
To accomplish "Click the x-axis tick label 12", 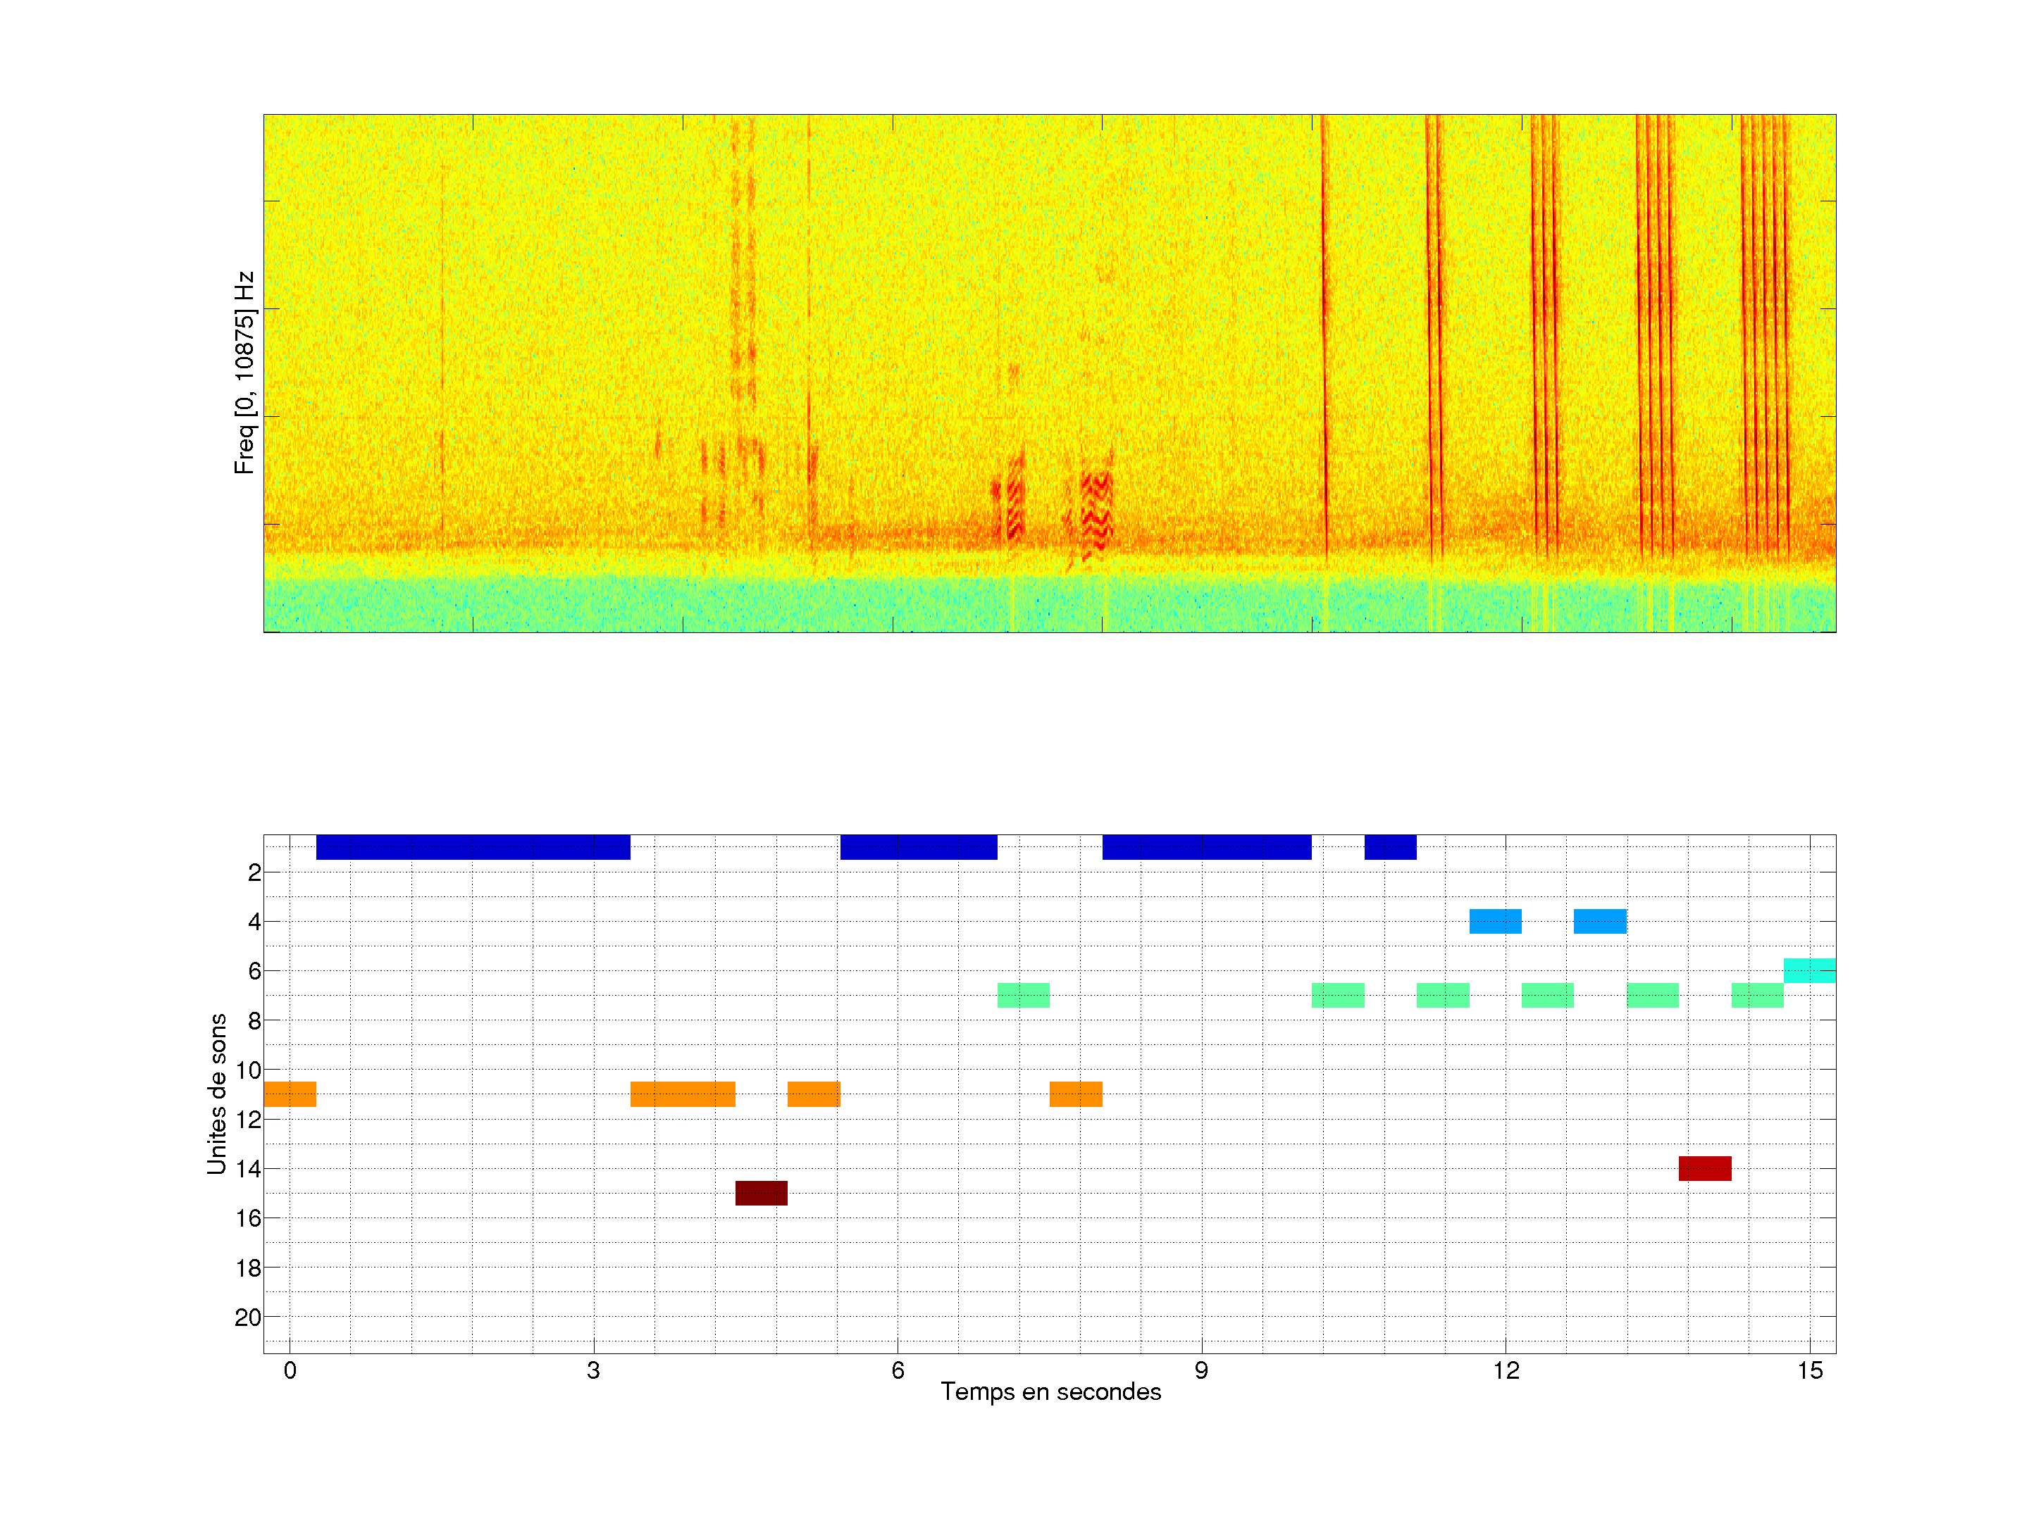I will 1506,1370.
